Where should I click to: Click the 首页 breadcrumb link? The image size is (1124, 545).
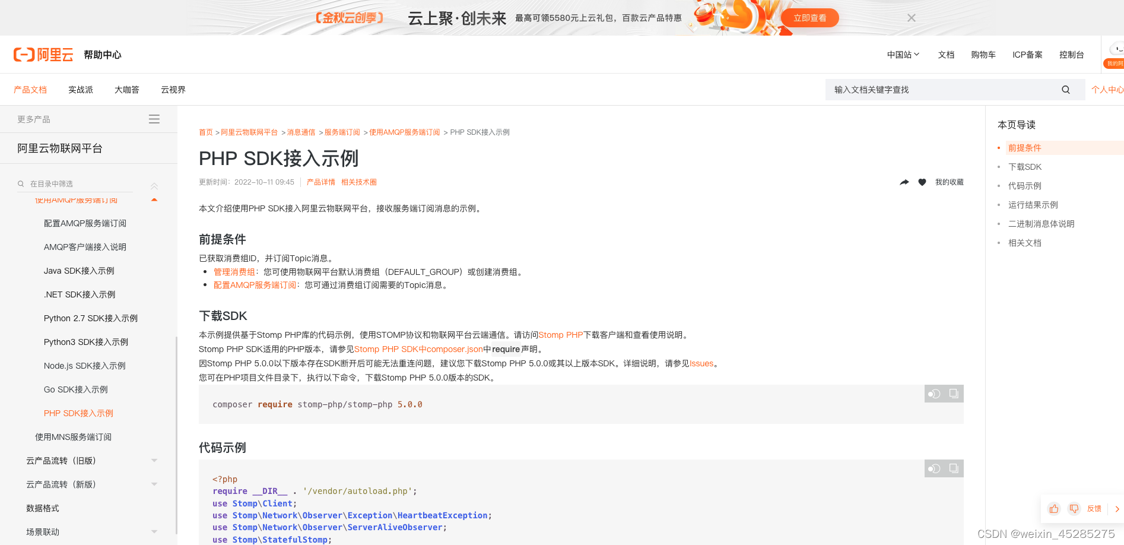pyautogui.click(x=206, y=132)
